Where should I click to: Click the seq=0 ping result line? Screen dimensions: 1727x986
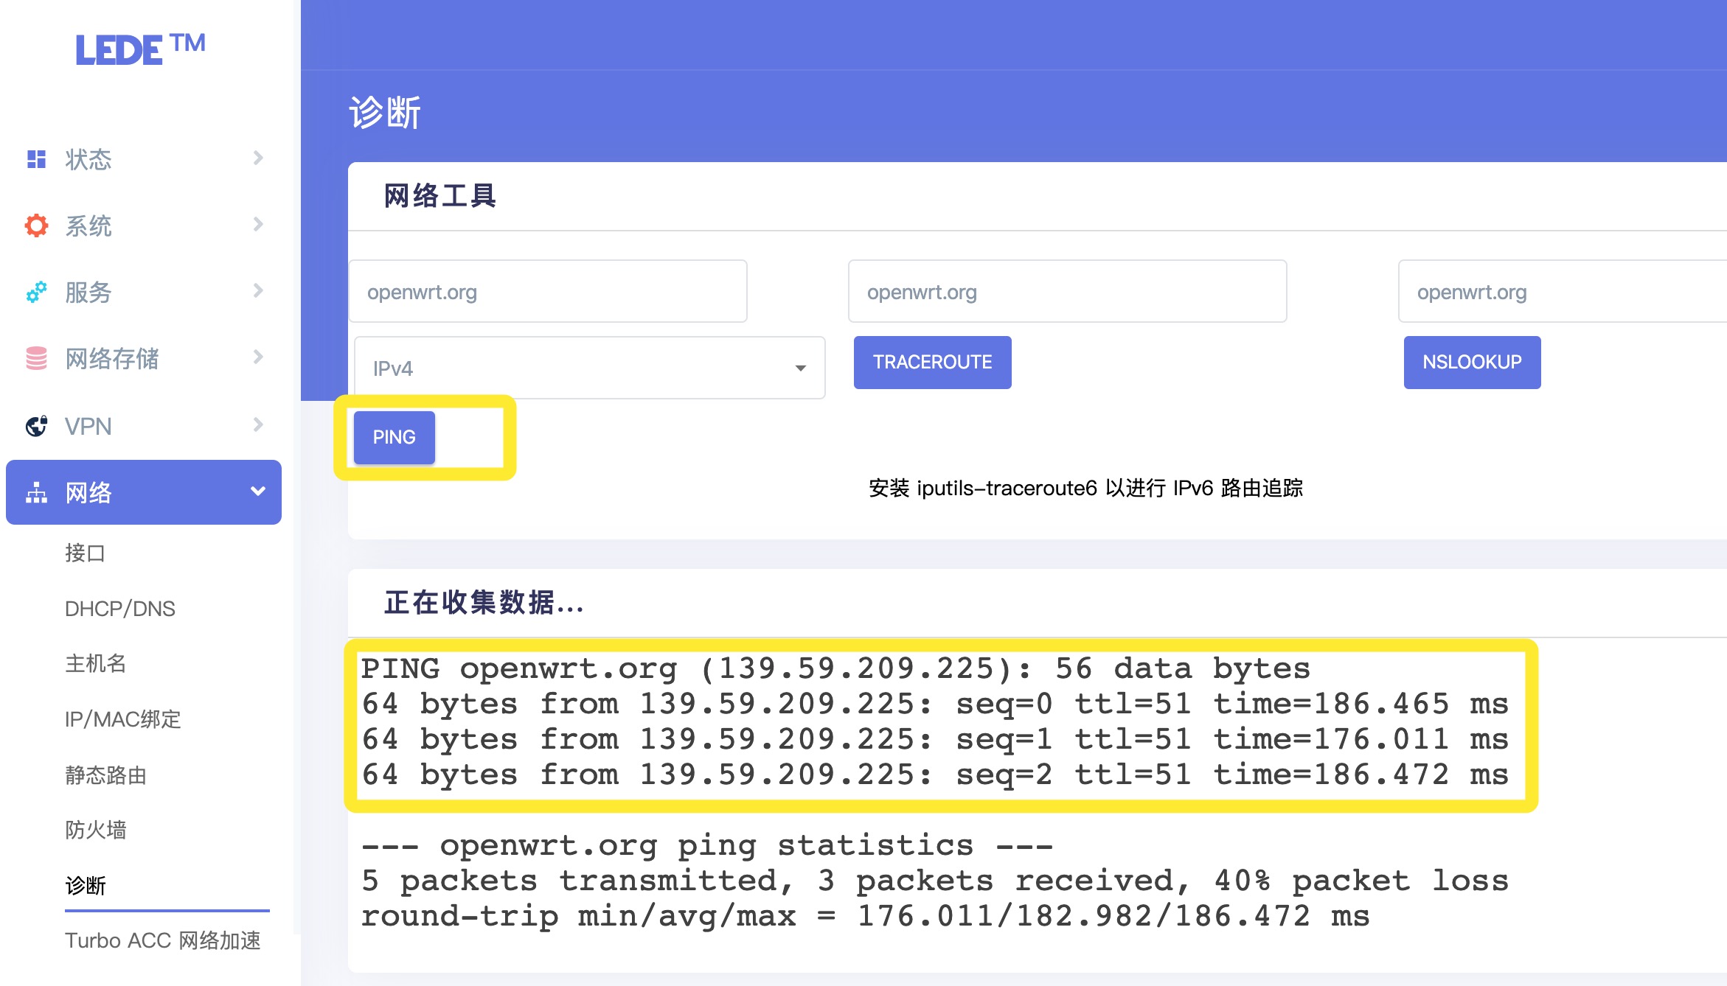coord(935,704)
